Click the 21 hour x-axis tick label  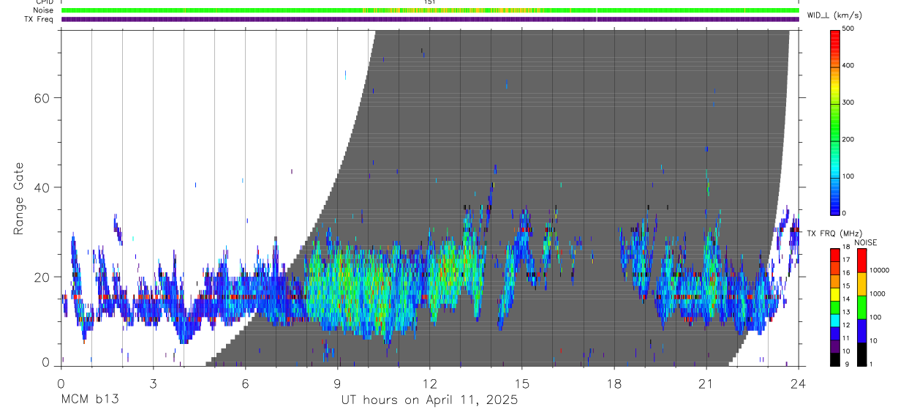[x=706, y=383]
